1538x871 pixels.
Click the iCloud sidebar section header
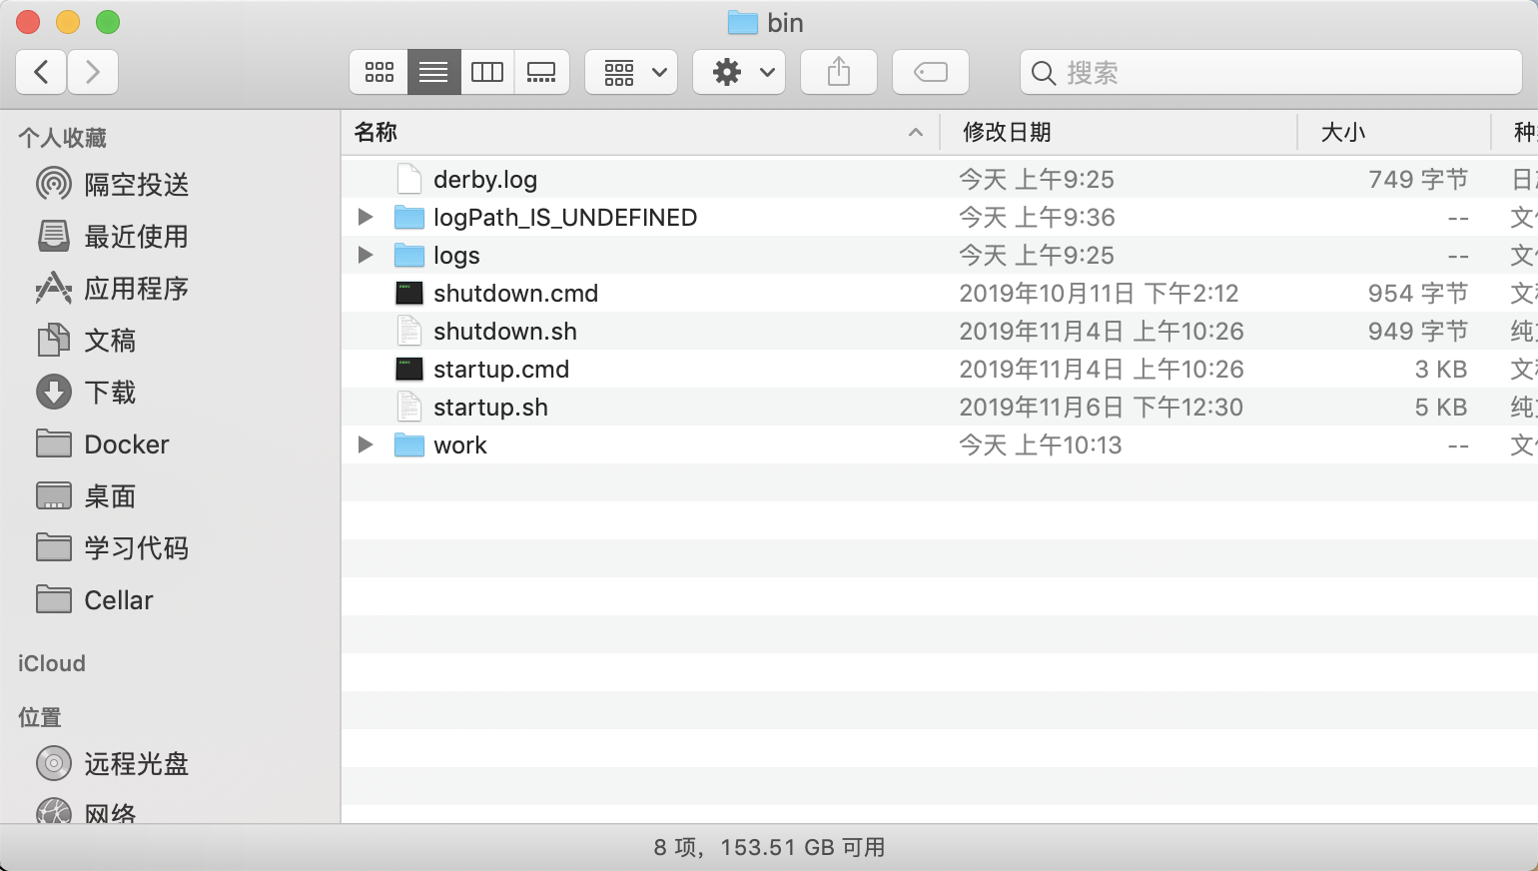(52, 663)
